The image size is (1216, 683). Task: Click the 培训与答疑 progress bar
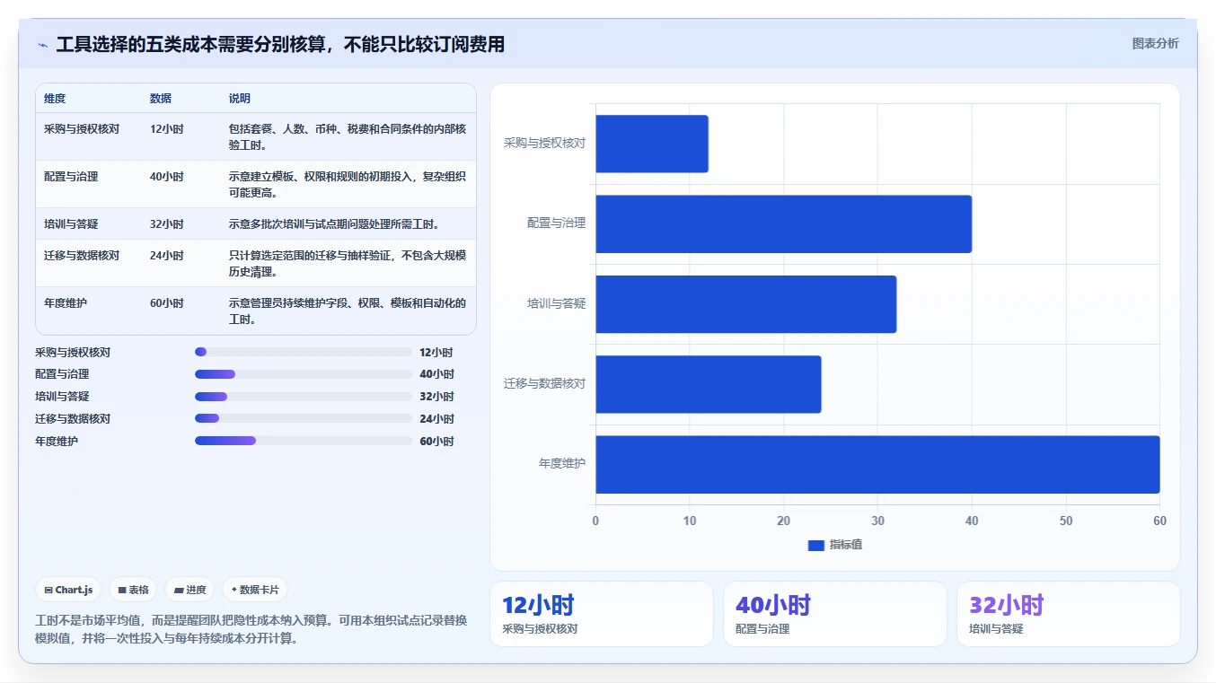(x=304, y=397)
